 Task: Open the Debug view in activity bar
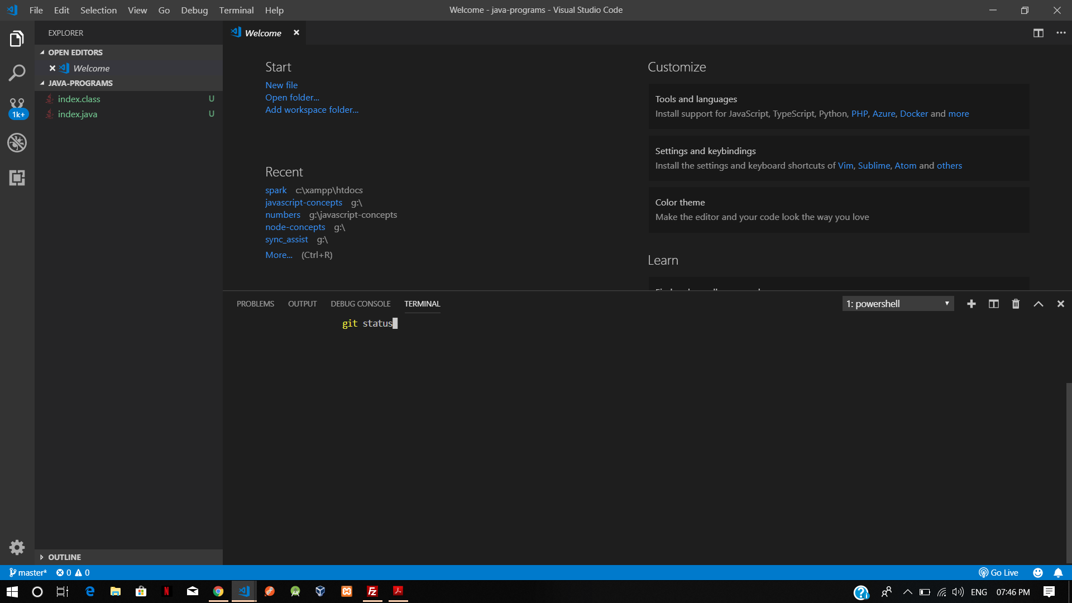(17, 143)
